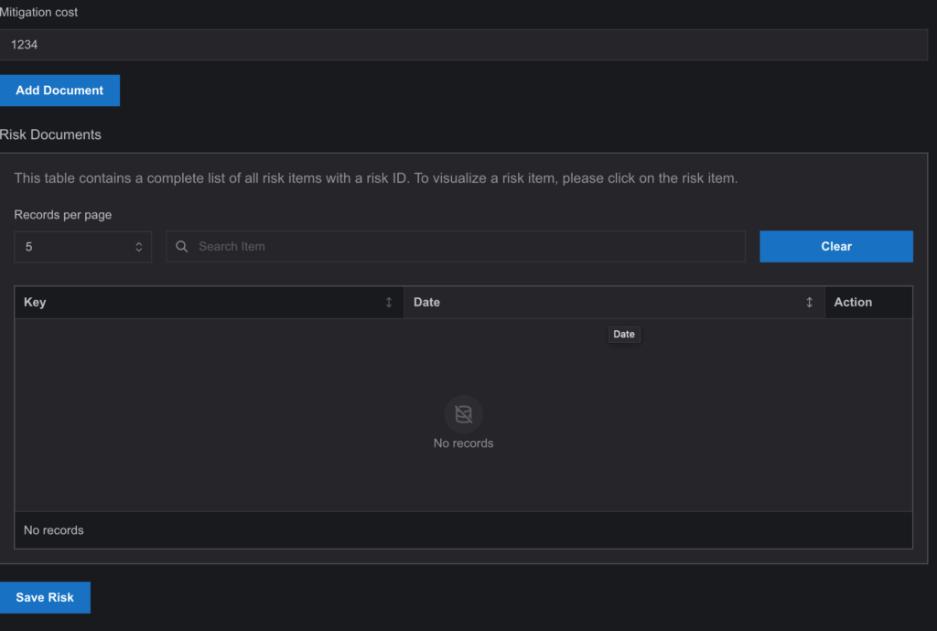937x631 pixels.
Task: Click into the Search Item input field
Action: pyautogui.click(x=456, y=246)
